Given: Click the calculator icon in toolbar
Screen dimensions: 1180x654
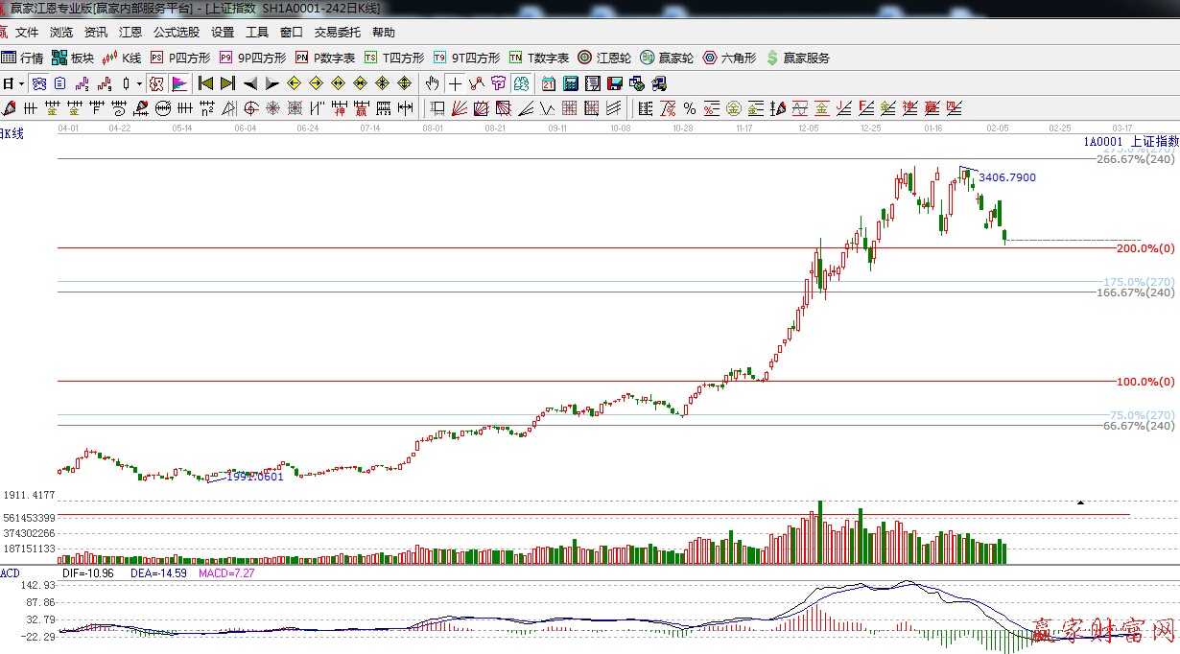Looking at the screenshot, I should (570, 83).
